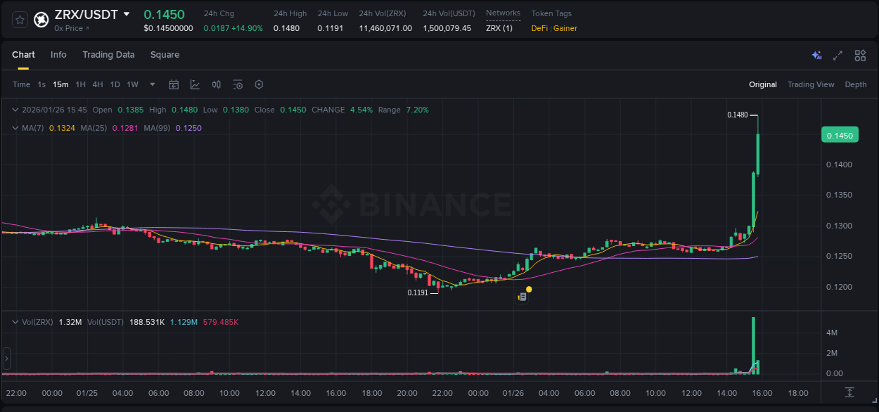Expand the chart to fullscreen
879x412 pixels.
pos(838,55)
